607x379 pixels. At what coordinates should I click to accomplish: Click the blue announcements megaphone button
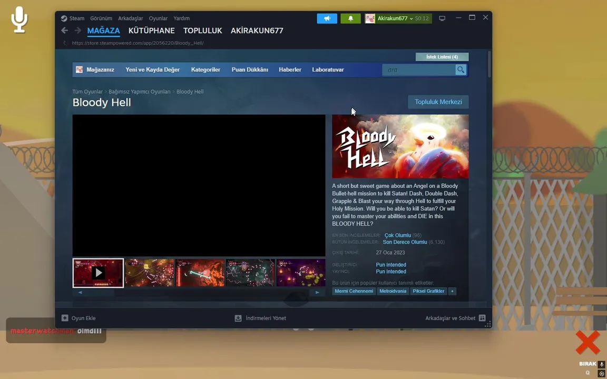point(327,18)
